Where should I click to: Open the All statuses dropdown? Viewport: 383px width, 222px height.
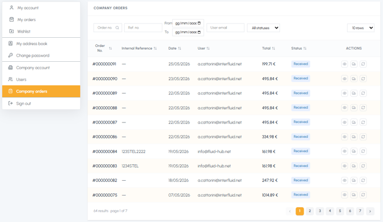pos(264,28)
